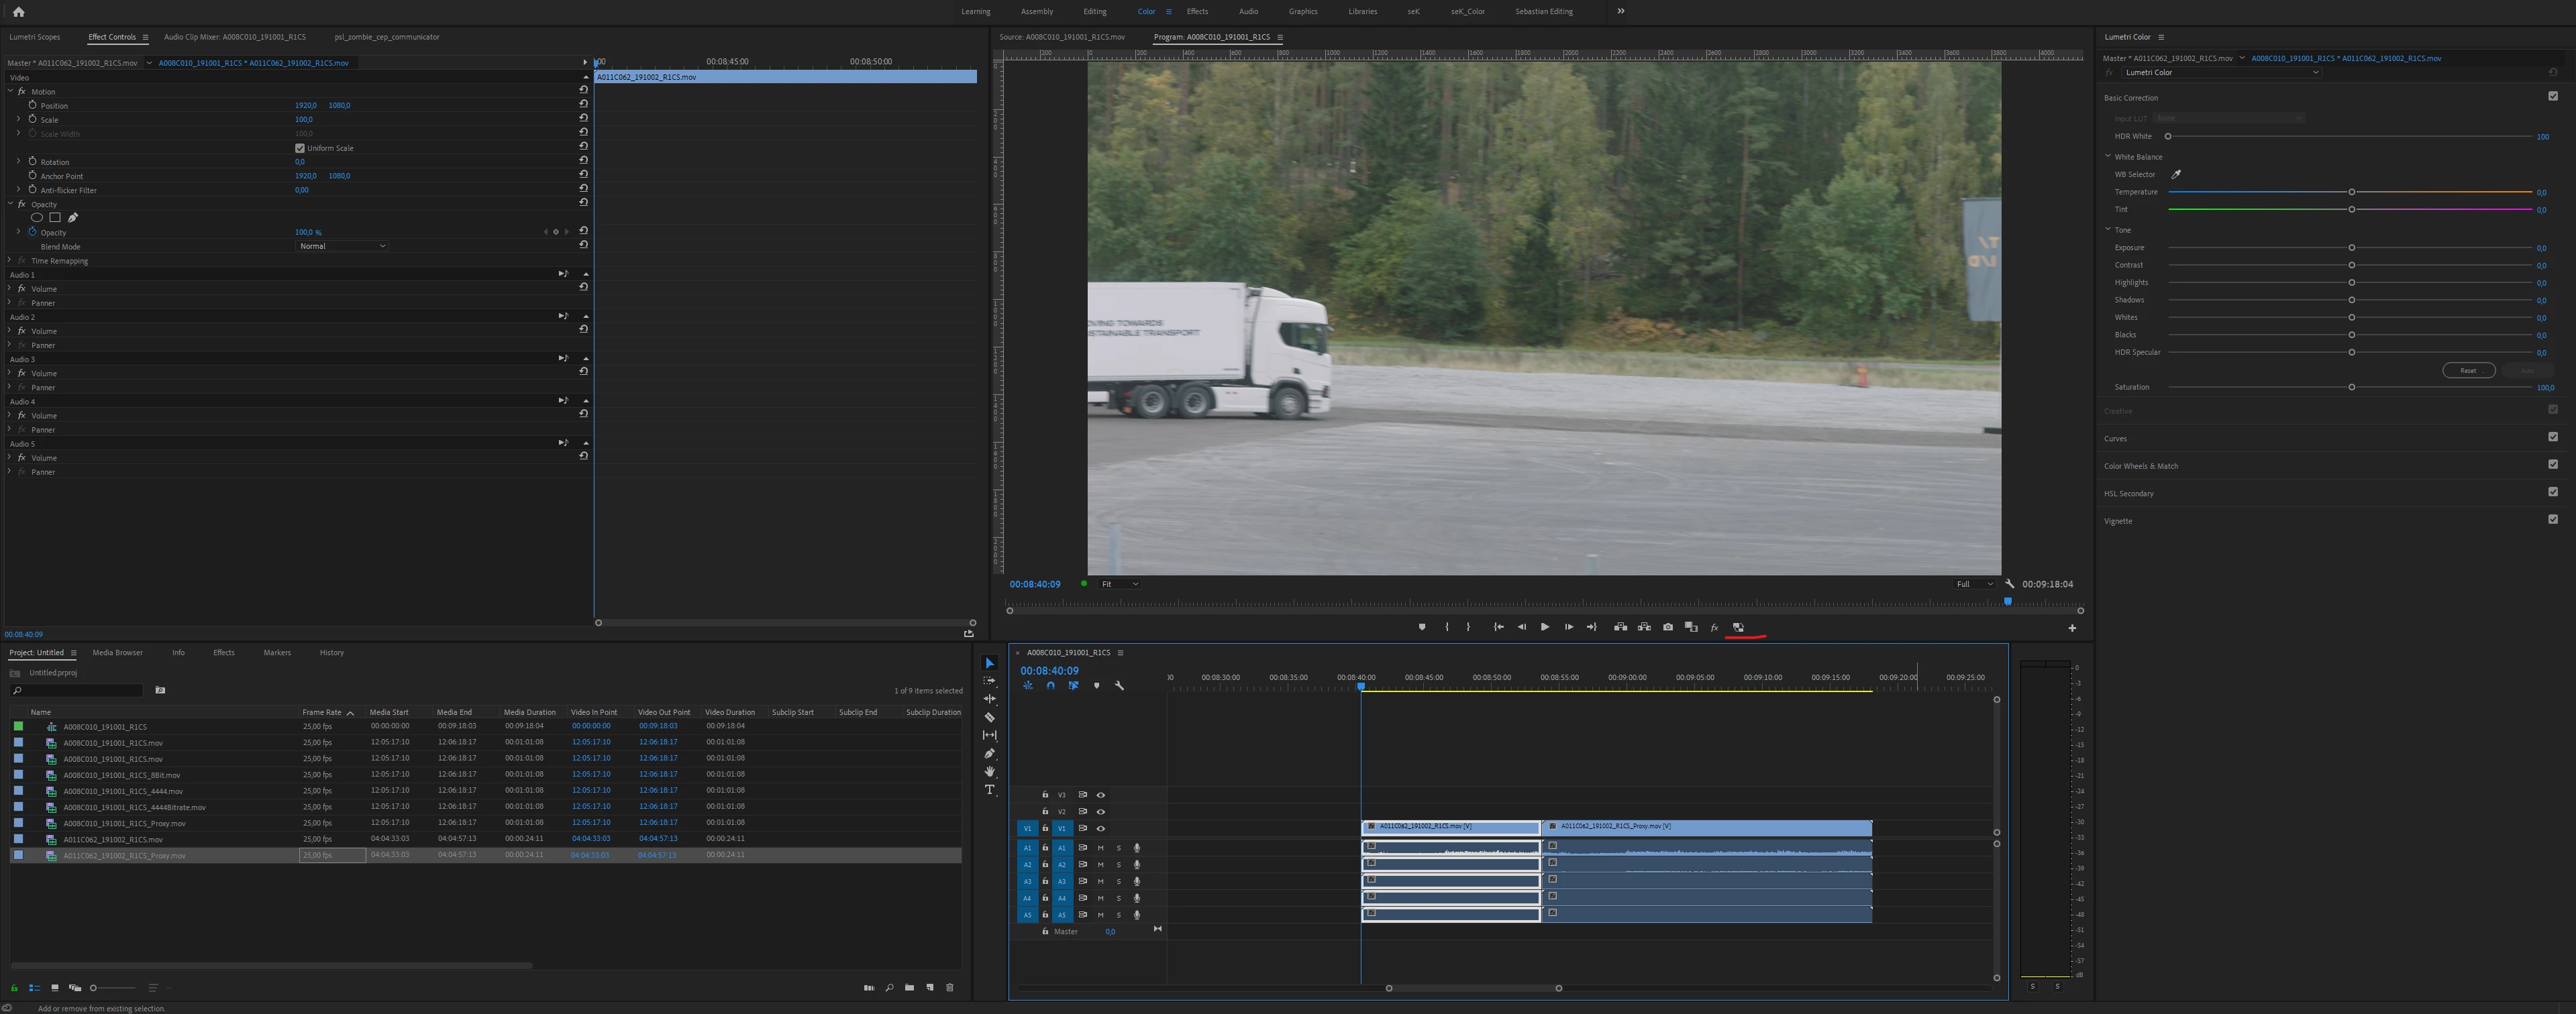
Task: Select the Razor tool
Action: (989, 718)
